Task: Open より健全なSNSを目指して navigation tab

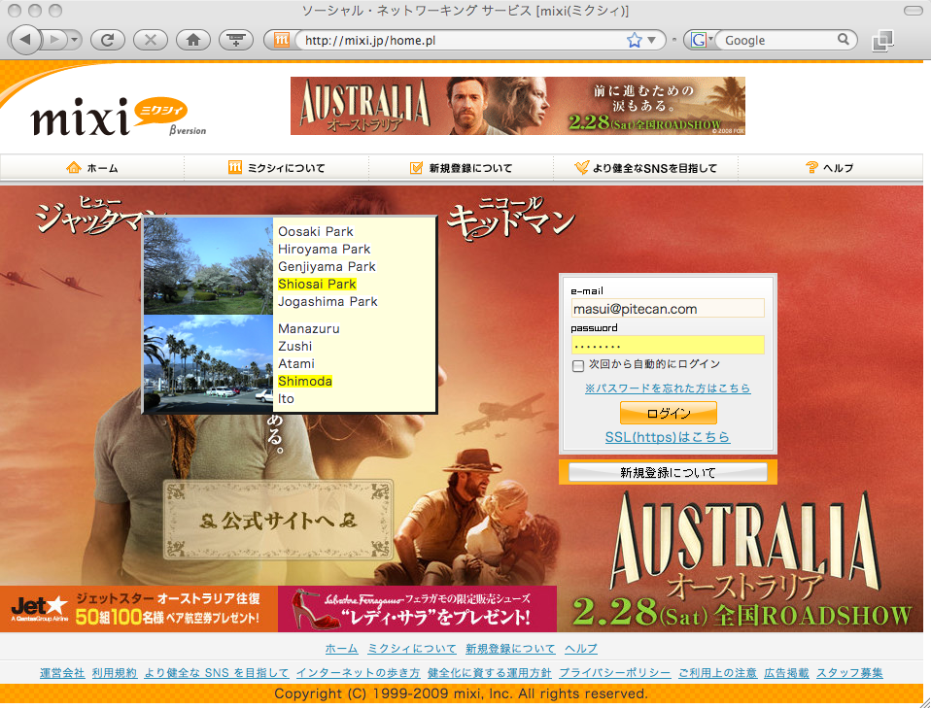Action: tap(646, 168)
